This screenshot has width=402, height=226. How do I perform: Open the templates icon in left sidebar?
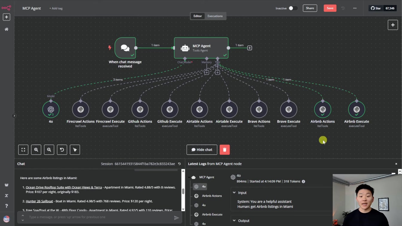click(x=6, y=185)
